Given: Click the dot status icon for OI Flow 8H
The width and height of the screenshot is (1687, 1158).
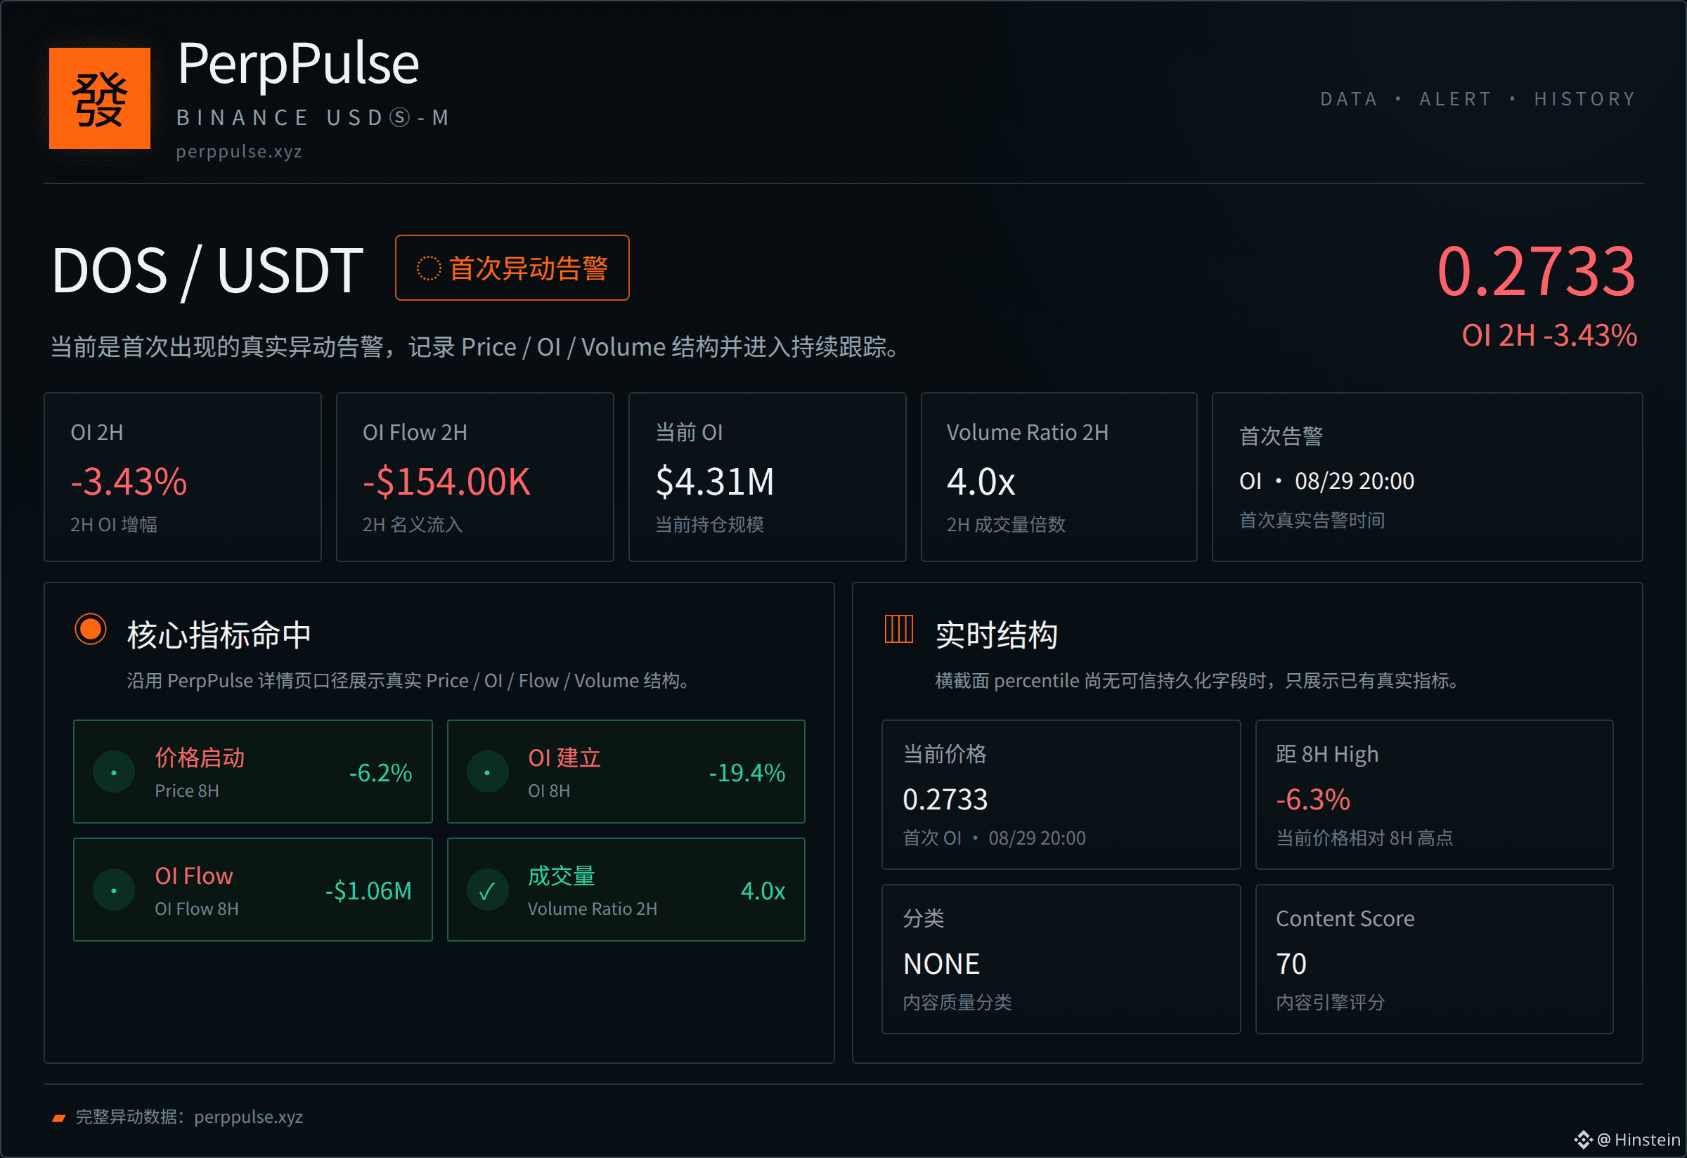Looking at the screenshot, I should pos(114,890).
